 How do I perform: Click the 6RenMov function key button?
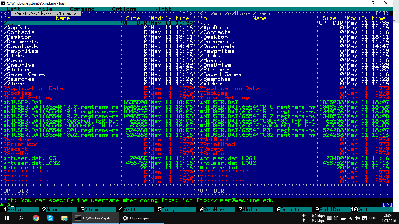(x=217, y=209)
